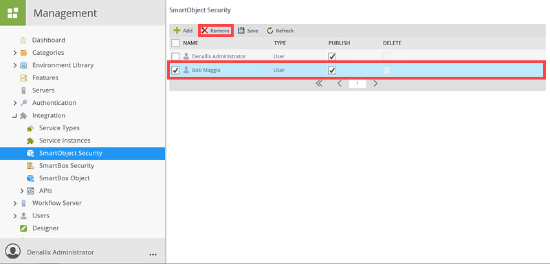Viewport: 550px width, 264px height.
Task: Click the Environment Library icon
Action: pyautogui.click(x=23, y=65)
